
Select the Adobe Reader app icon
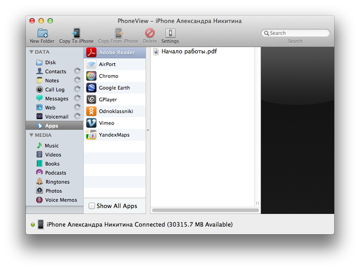click(x=91, y=52)
